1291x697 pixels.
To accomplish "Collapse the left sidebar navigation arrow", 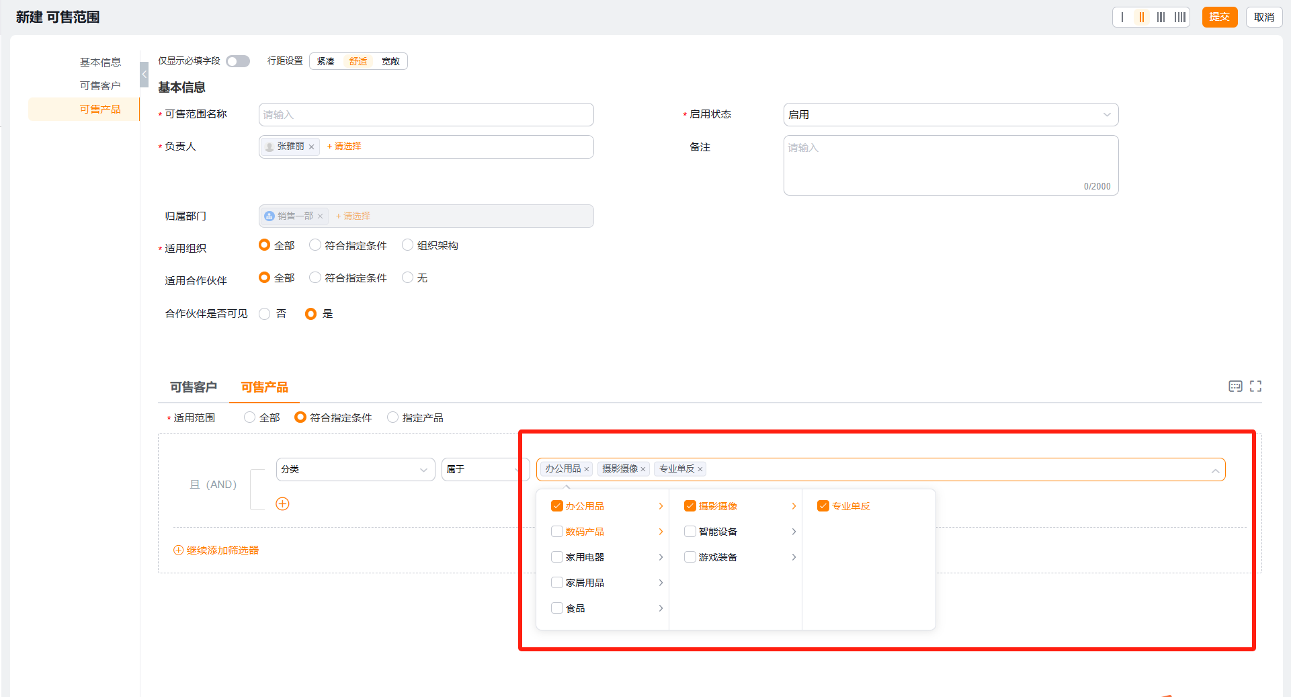I will pos(144,75).
